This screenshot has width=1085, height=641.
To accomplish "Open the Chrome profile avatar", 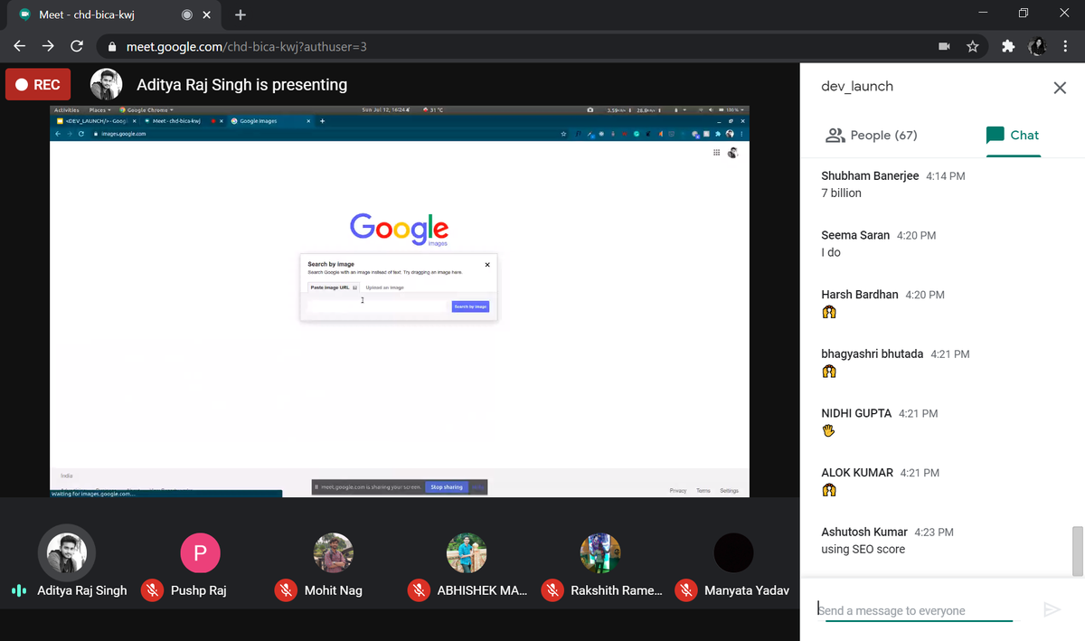I will 1037,46.
